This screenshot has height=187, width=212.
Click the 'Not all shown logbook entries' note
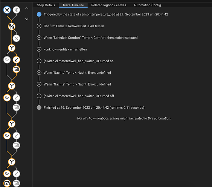(124, 118)
